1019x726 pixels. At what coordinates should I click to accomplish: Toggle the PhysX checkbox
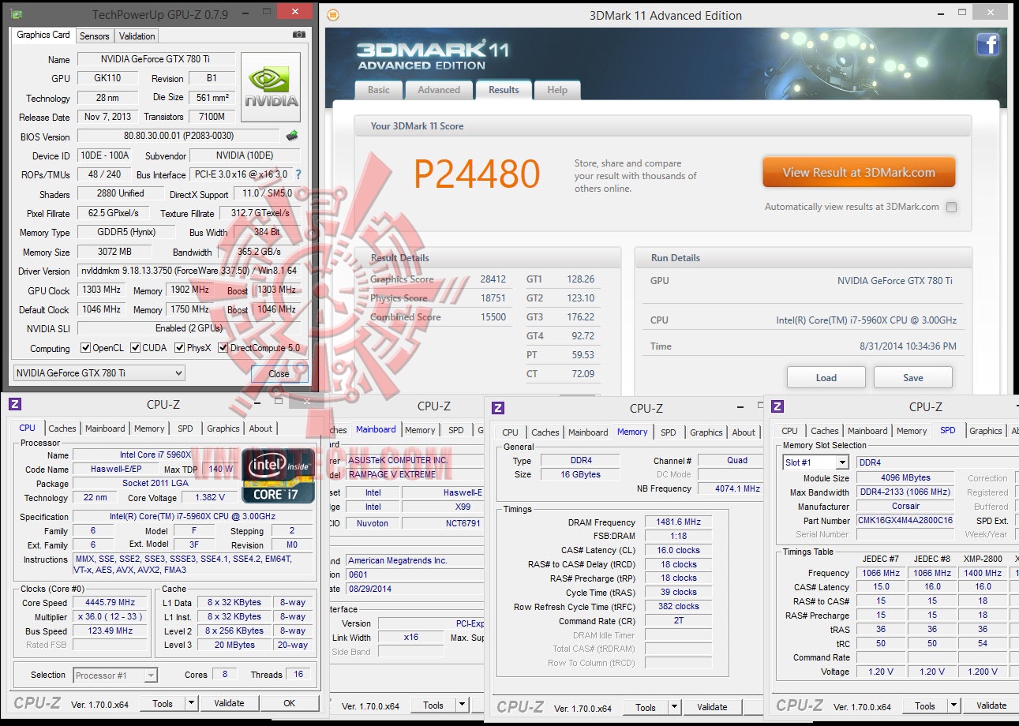180,348
